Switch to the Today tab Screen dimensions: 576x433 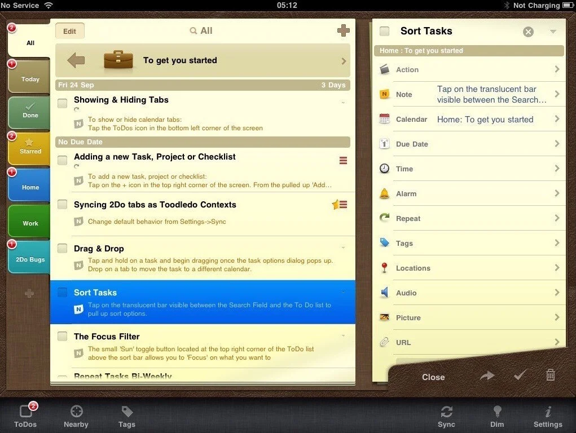pyautogui.click(x=29, y=77)
